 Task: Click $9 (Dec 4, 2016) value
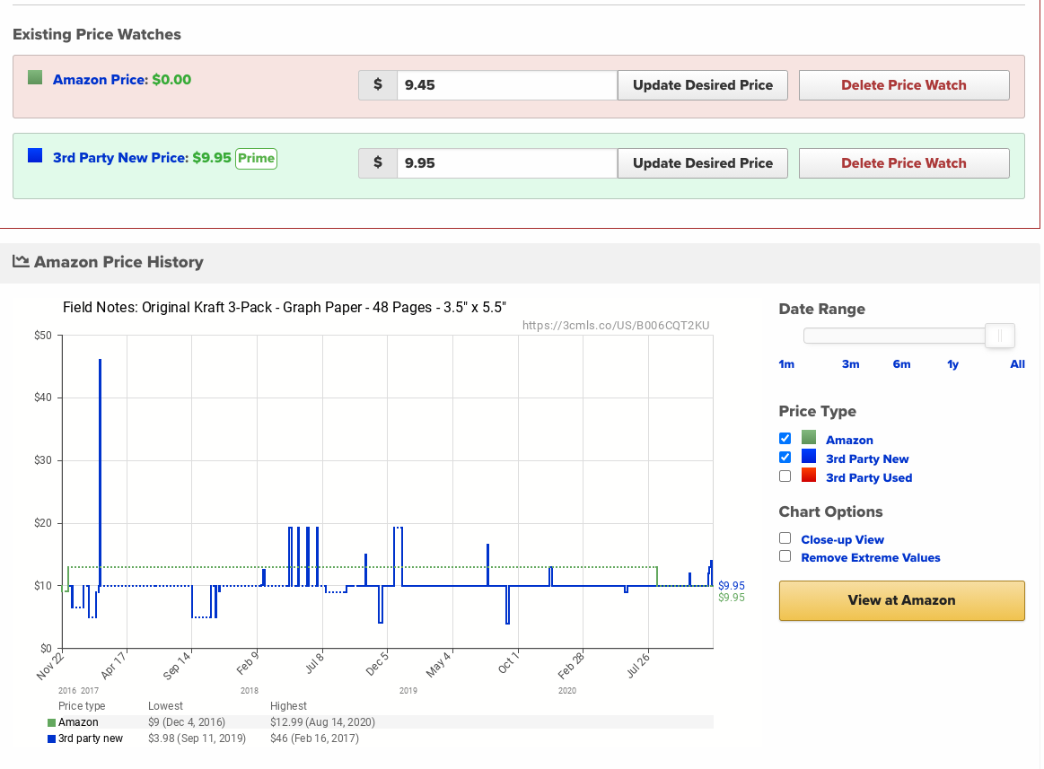click(187, 722)
